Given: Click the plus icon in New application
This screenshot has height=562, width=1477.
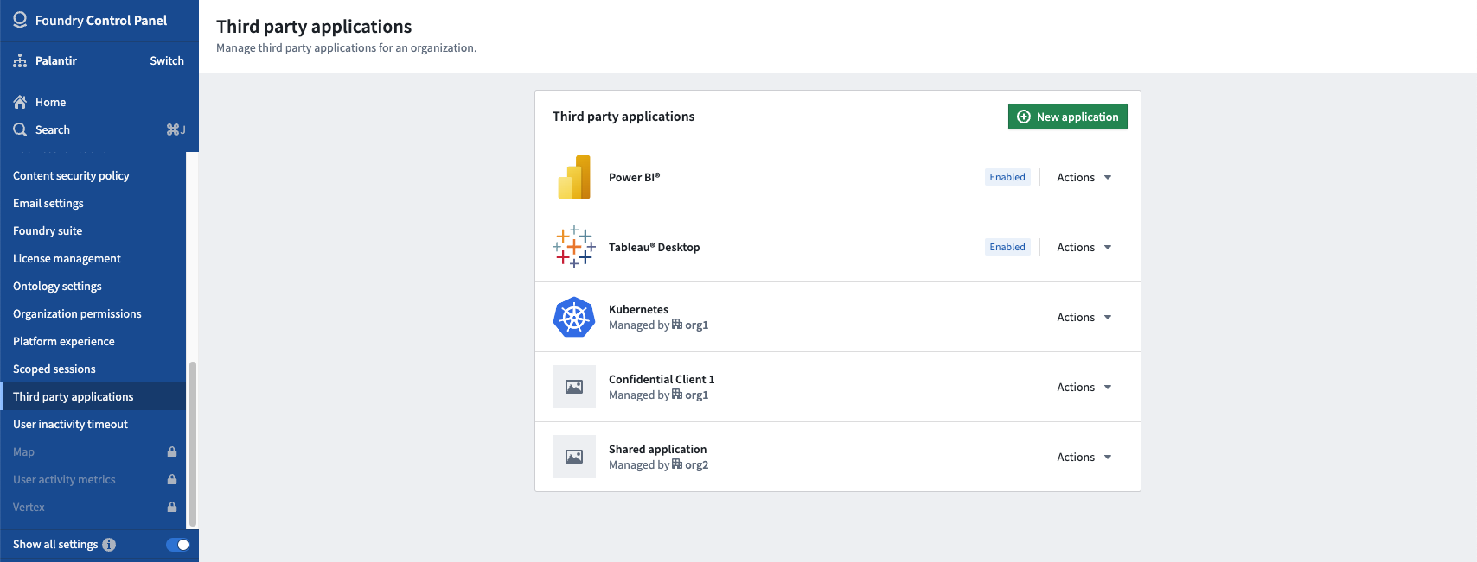Looking at the screenshot, I should pos(1024,117).
